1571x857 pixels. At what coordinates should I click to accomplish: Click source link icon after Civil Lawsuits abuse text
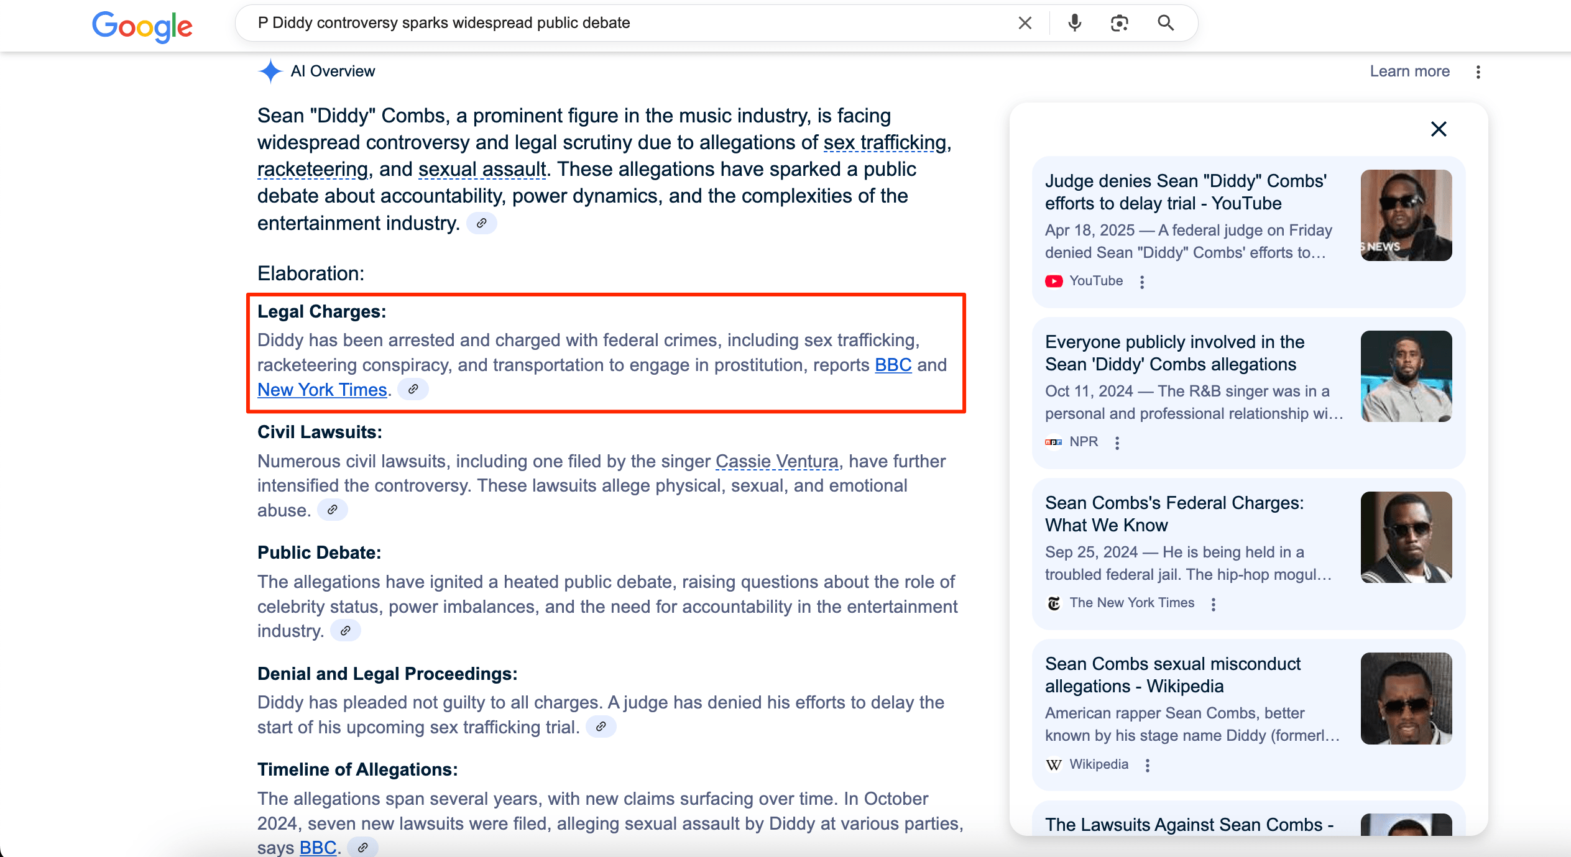(x=333, y=510)
